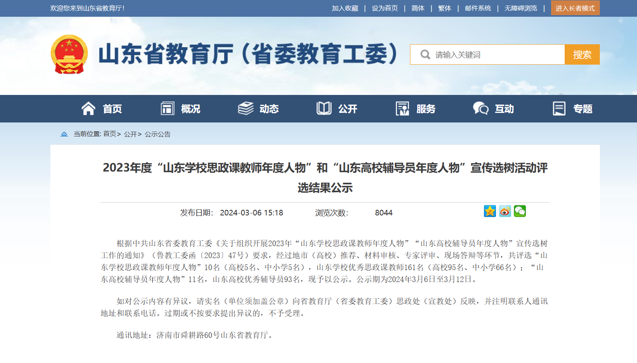
Task: Click the house icon beside 当前位置
Action: pyautogui.click(x=64, y=134)
